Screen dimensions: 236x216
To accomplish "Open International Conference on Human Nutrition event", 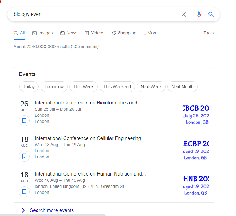I will (90, 174).
